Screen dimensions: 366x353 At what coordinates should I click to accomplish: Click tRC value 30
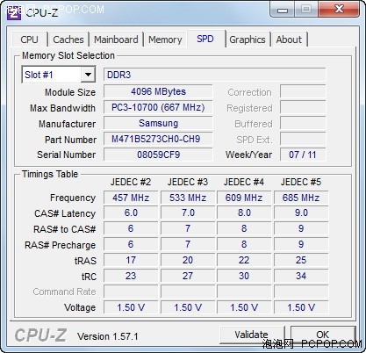pyautogui.click(x=244, y=276)
